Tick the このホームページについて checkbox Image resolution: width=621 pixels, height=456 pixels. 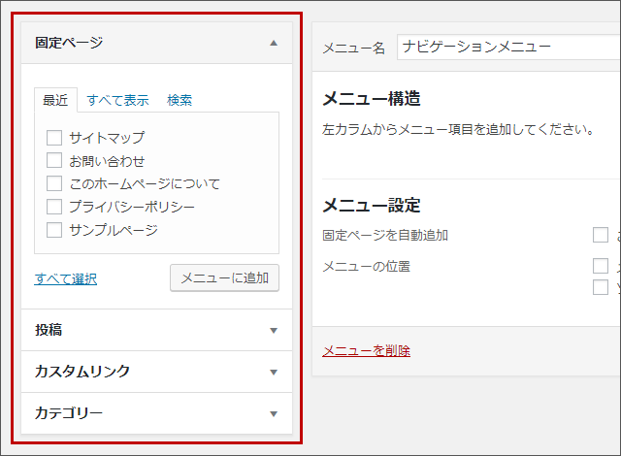coord(54,183)
